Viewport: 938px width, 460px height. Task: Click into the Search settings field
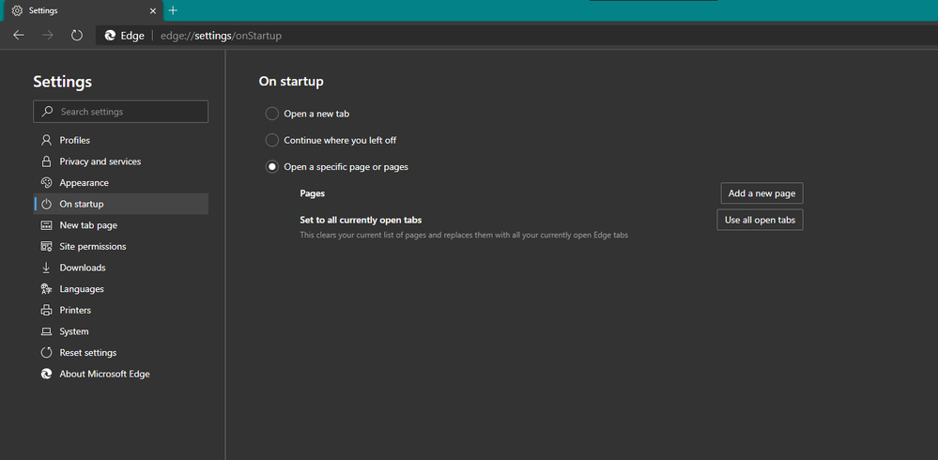pos(121,112)
